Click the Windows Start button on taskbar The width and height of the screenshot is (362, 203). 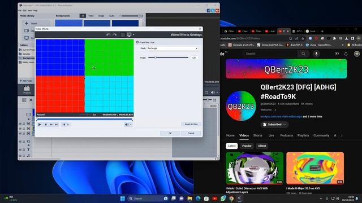click(x=123, y=198)
